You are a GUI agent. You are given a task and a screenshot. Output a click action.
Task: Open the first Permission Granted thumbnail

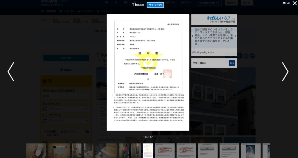coord(164,150)
